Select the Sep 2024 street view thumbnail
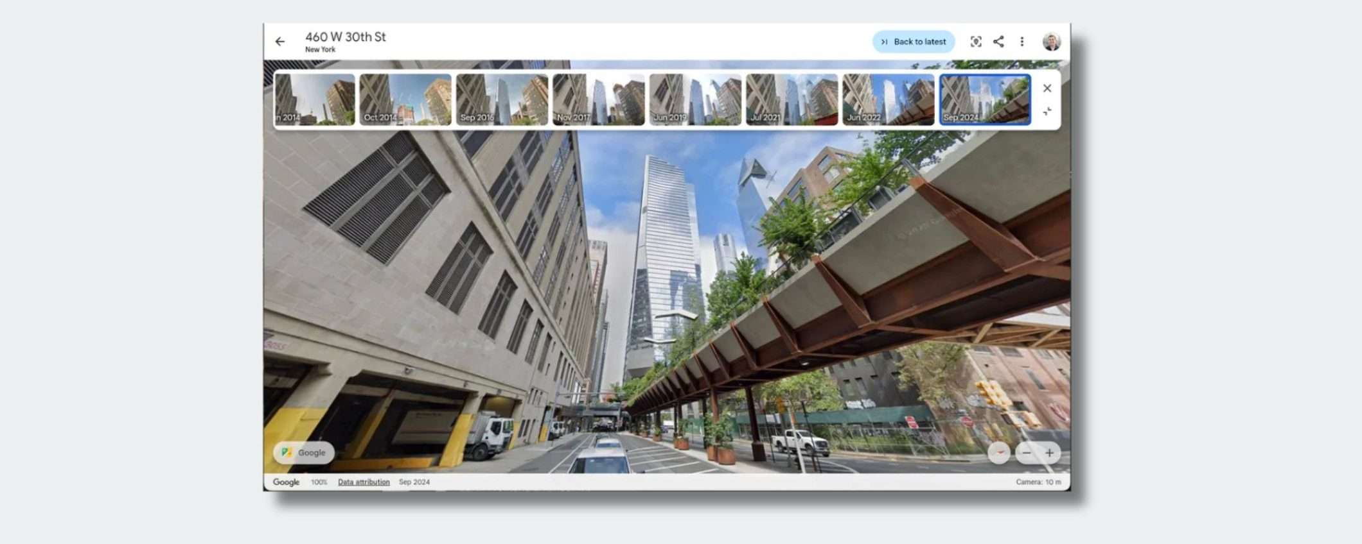The height and width of the screenshot is (544, 1362). click(986, 99)
